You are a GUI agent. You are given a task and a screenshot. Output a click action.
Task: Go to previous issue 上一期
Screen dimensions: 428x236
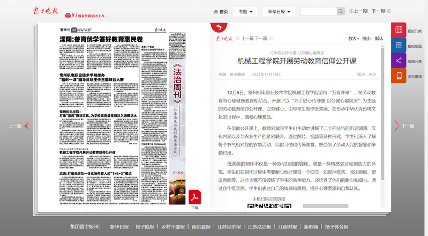[x=359, y=11]
